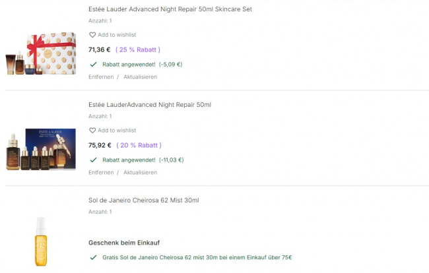Click the 71,36 € price
Screen dimensions: 429x273
point(100,49)
